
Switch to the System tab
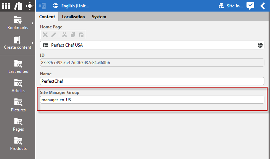coord(99,17)
